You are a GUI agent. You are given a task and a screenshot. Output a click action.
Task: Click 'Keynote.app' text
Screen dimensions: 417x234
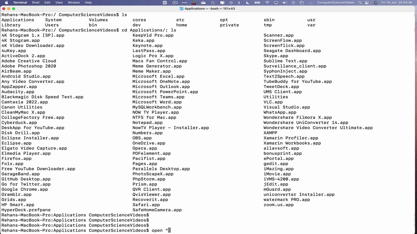pos(148,45)
